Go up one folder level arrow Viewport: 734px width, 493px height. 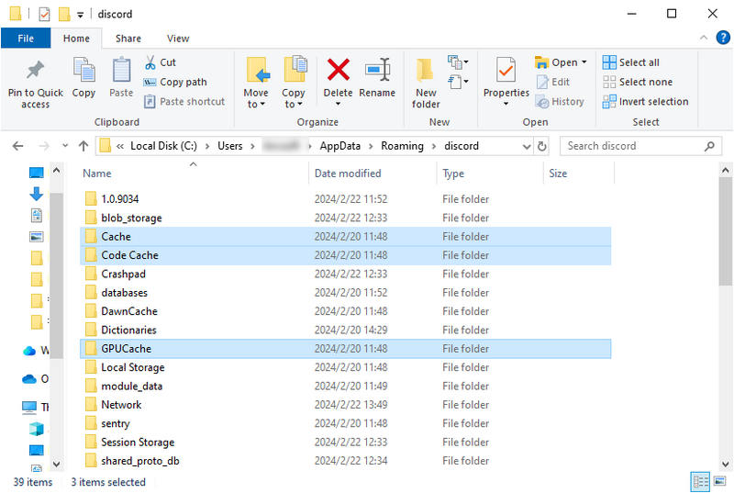(x=83, y=146)
